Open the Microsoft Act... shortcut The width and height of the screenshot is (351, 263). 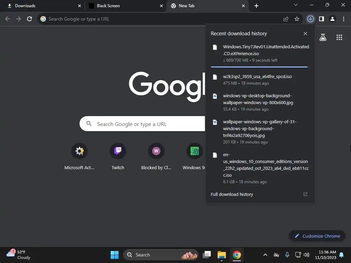pos(79,157)
